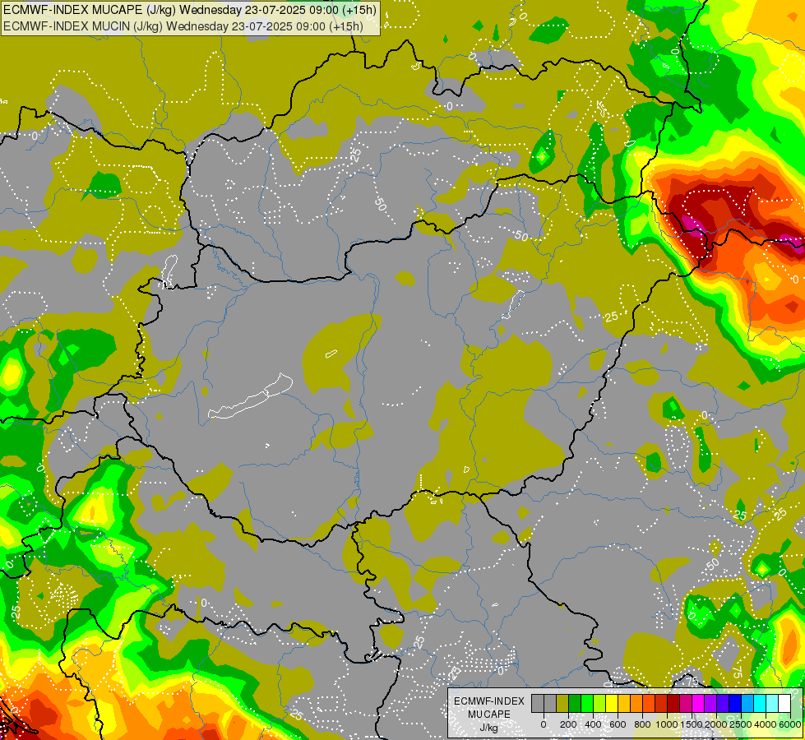The height and width of the screenshot is (740, 805).
Task: Select the dark green legend swatch
Action: pyautogui.click(x=575, y=704)
